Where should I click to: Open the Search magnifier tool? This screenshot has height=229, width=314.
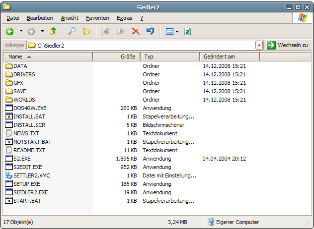[x=72, y=31]
